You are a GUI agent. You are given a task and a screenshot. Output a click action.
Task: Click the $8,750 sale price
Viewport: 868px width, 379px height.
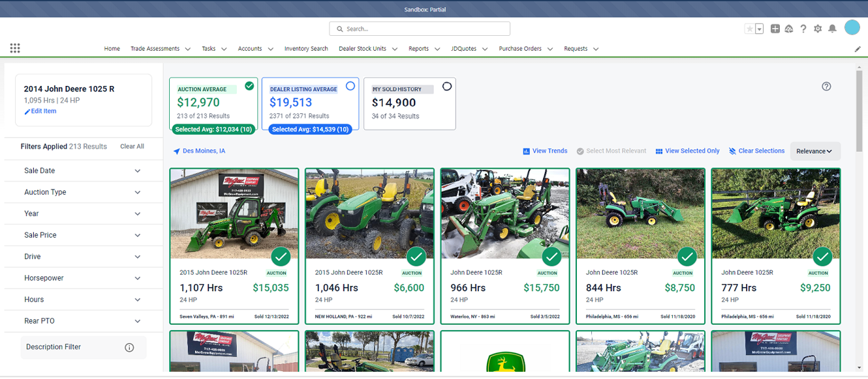tap(680, 288)
